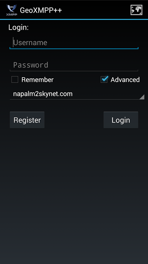The width and height of the screenshot is (148, 264).
Task: Click the Login: heading label
Action: point(18,27)
